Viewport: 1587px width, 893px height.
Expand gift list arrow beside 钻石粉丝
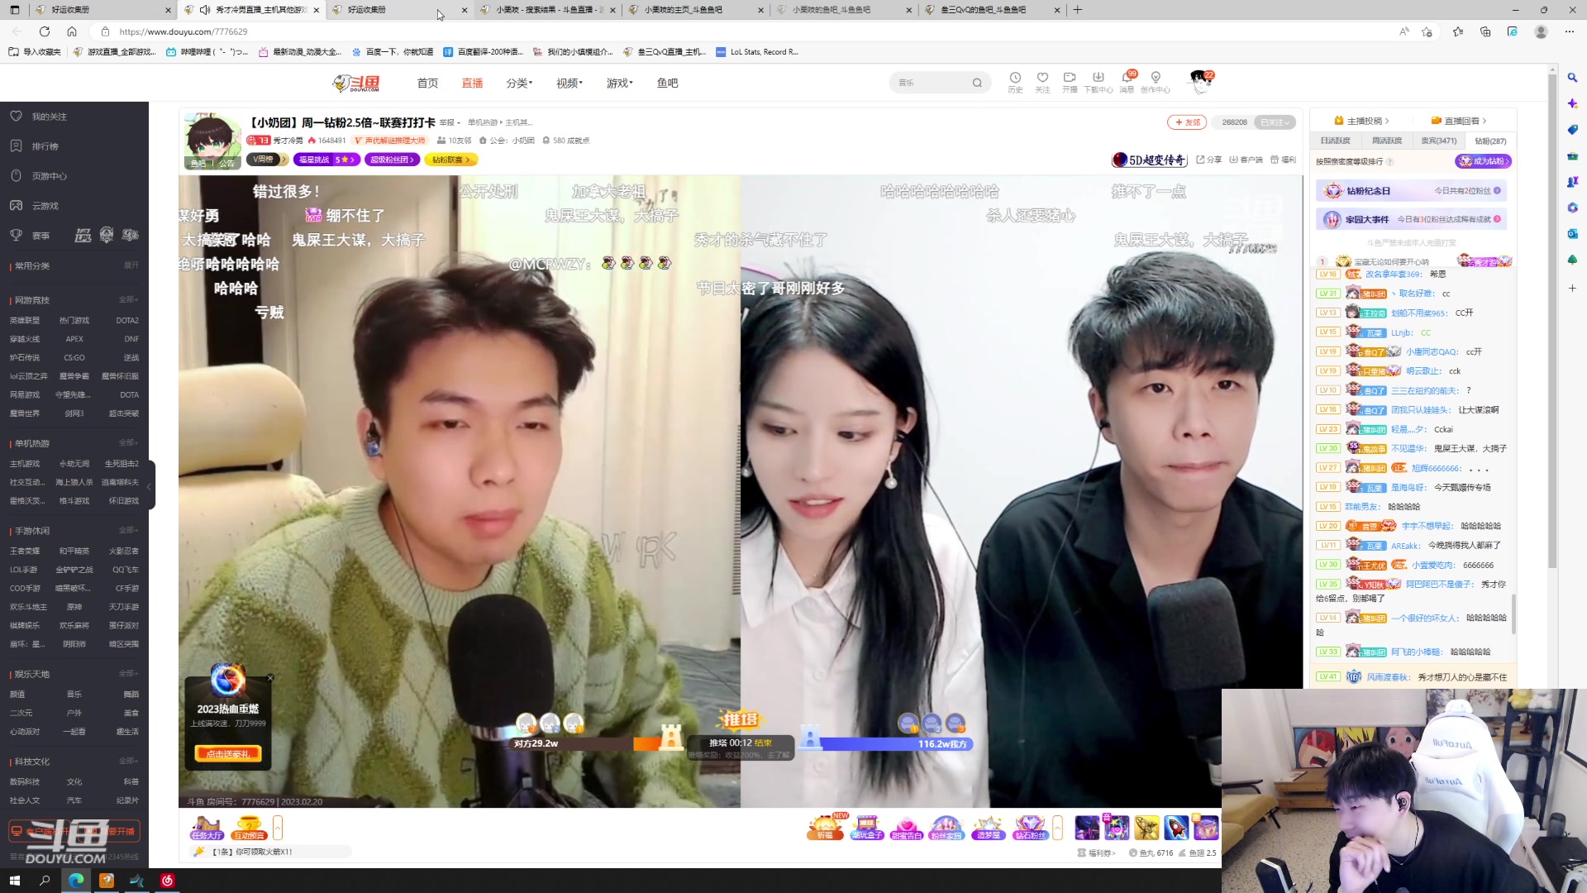coord(1057,827)
